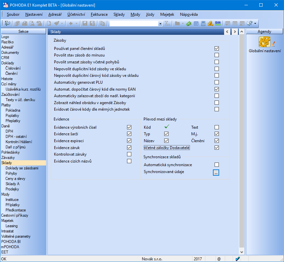Click the copy documents toolbar icon

click(102, 23)
